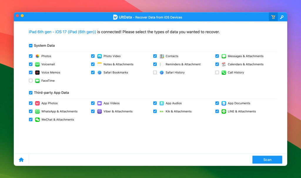301x178 pixels.
Task: Click the shopping cart icon in title bar
Action: coord(273,17)
